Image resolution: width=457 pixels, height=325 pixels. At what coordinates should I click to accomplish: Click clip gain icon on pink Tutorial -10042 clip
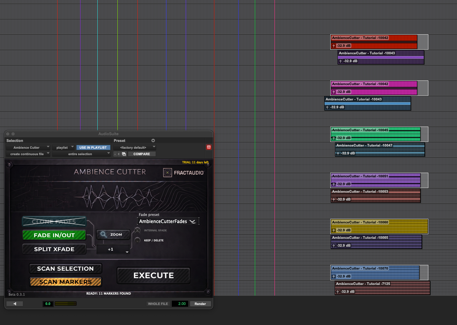(334, 92)
